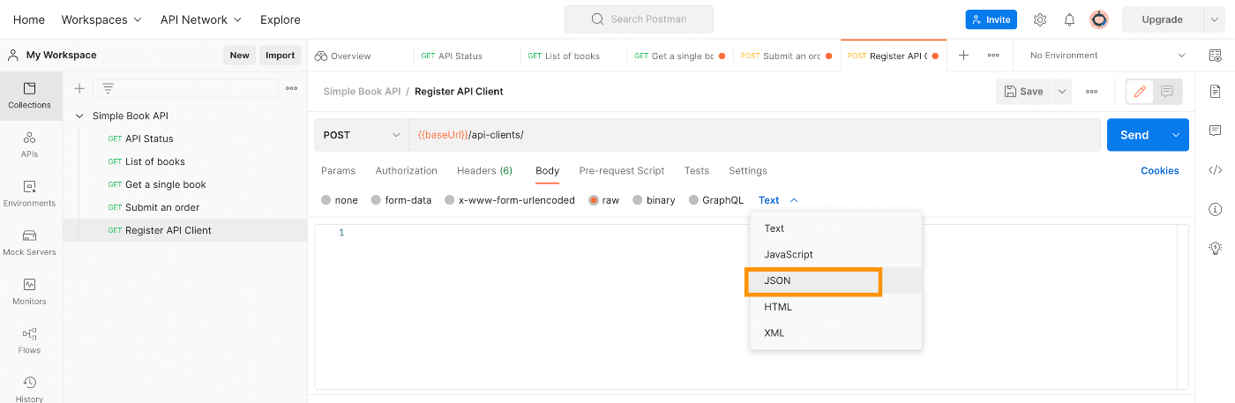Viewport: 1235px width, 403px height.
Task: Go to the Environments sidebar section
Action: [30, 194]
